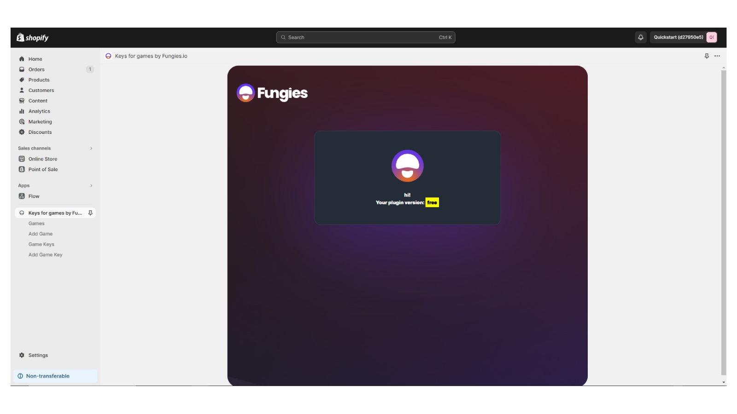Open the more actions menu with three dots
The width and height of the screenshot is (737, 414).
pyautogui.click(x=717, y=56)
